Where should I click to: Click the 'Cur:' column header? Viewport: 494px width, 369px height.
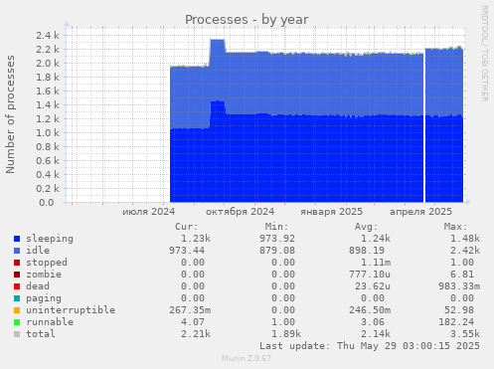pos(187,227)
